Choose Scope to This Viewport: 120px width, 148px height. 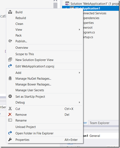click(x=44, y=54)
